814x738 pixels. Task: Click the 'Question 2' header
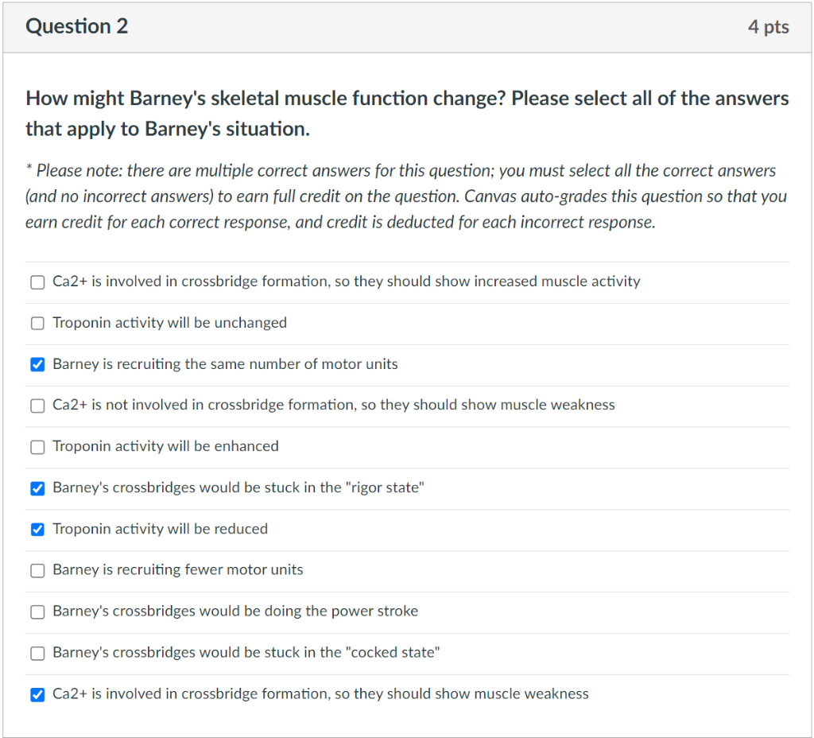[x=76, y=26]
